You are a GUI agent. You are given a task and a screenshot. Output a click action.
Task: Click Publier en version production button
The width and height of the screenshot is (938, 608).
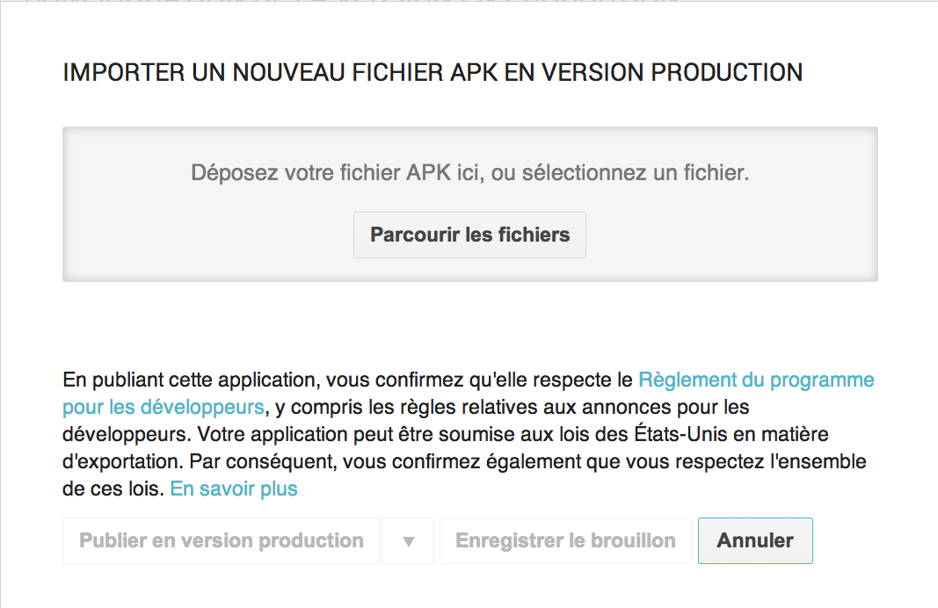[221, 540]
